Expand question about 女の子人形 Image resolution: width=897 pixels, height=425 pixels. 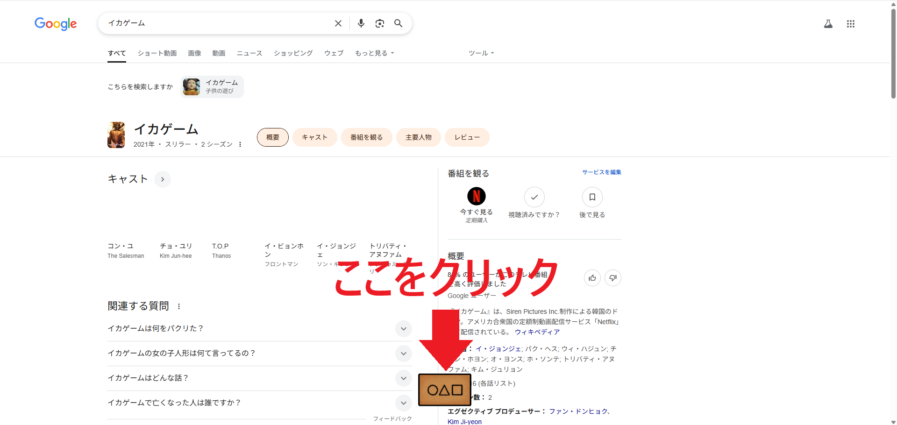click(260, 354)
